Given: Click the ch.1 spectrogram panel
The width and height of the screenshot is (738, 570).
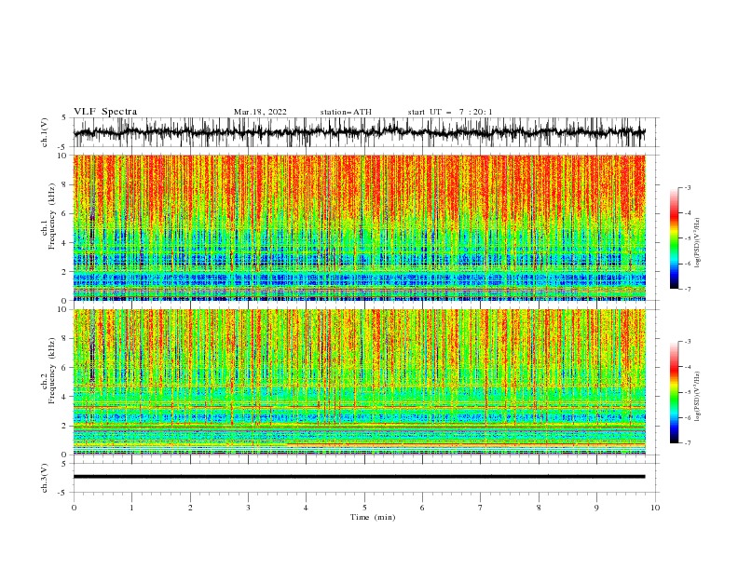Looking at the screenshot, I should pyautogui.click(x=359, y=227).
